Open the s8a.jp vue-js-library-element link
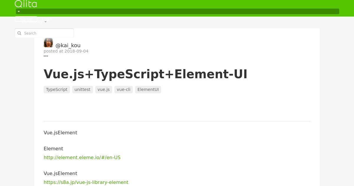The height and width of the screenshot is (186, 354). [x=86, y=182]
